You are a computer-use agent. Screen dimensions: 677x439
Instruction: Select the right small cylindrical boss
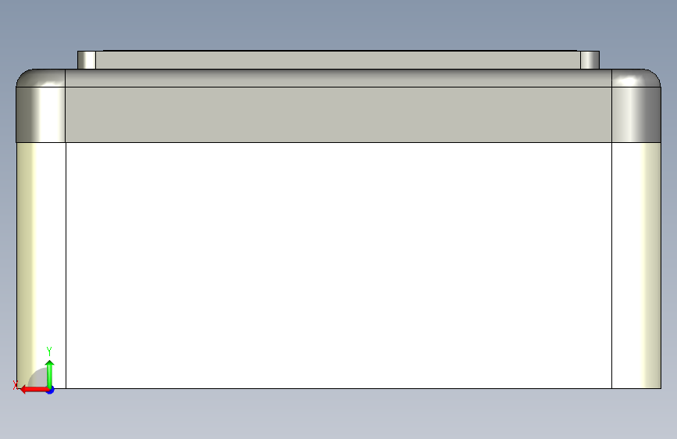590,60
